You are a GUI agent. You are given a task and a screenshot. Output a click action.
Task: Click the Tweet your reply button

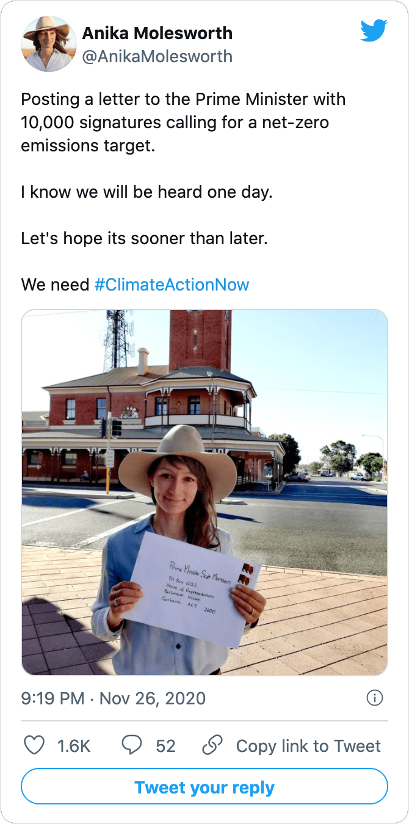(204, 787)
